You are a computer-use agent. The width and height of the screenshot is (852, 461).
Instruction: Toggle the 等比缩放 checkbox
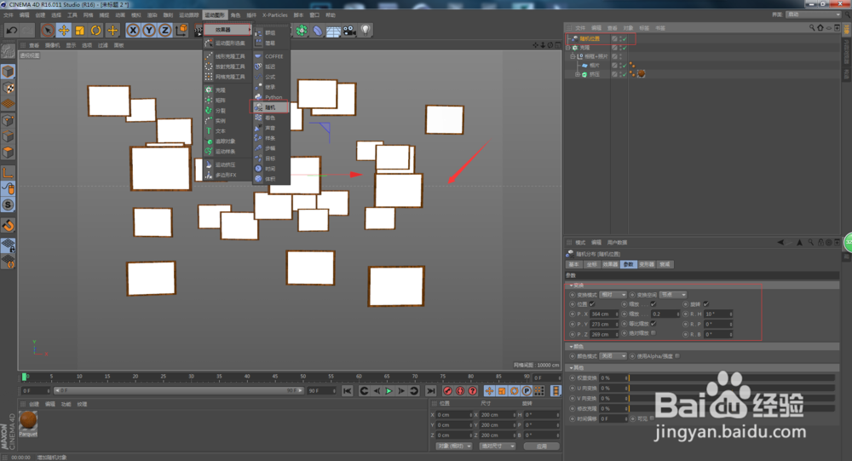pyautogui.click(x=653, y=324)
